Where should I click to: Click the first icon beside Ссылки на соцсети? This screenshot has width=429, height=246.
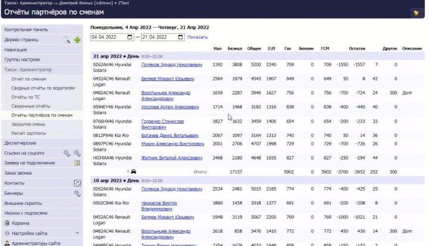(67, 153)
